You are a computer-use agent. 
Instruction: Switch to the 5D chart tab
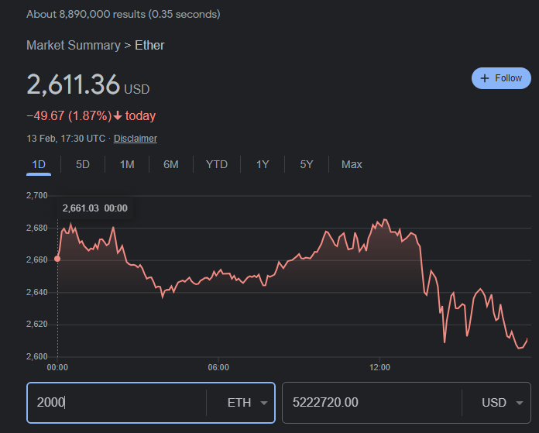click(83, 164)
